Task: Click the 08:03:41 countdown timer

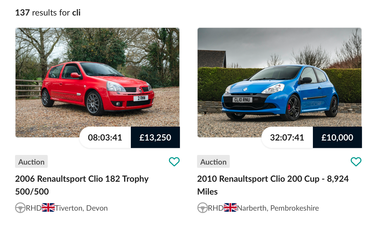Action: pyautogui.click(x=105, y=138)
